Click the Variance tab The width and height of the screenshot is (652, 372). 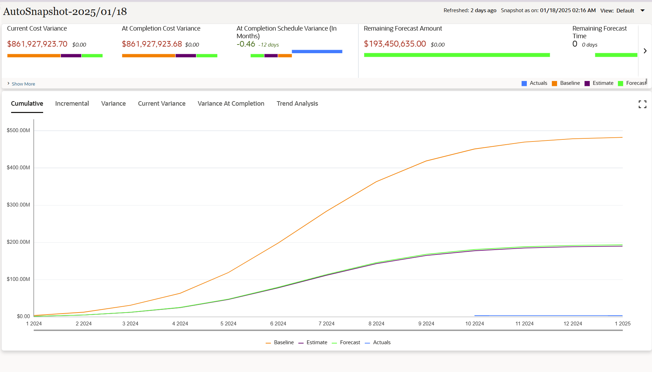[x=113, y=103]
